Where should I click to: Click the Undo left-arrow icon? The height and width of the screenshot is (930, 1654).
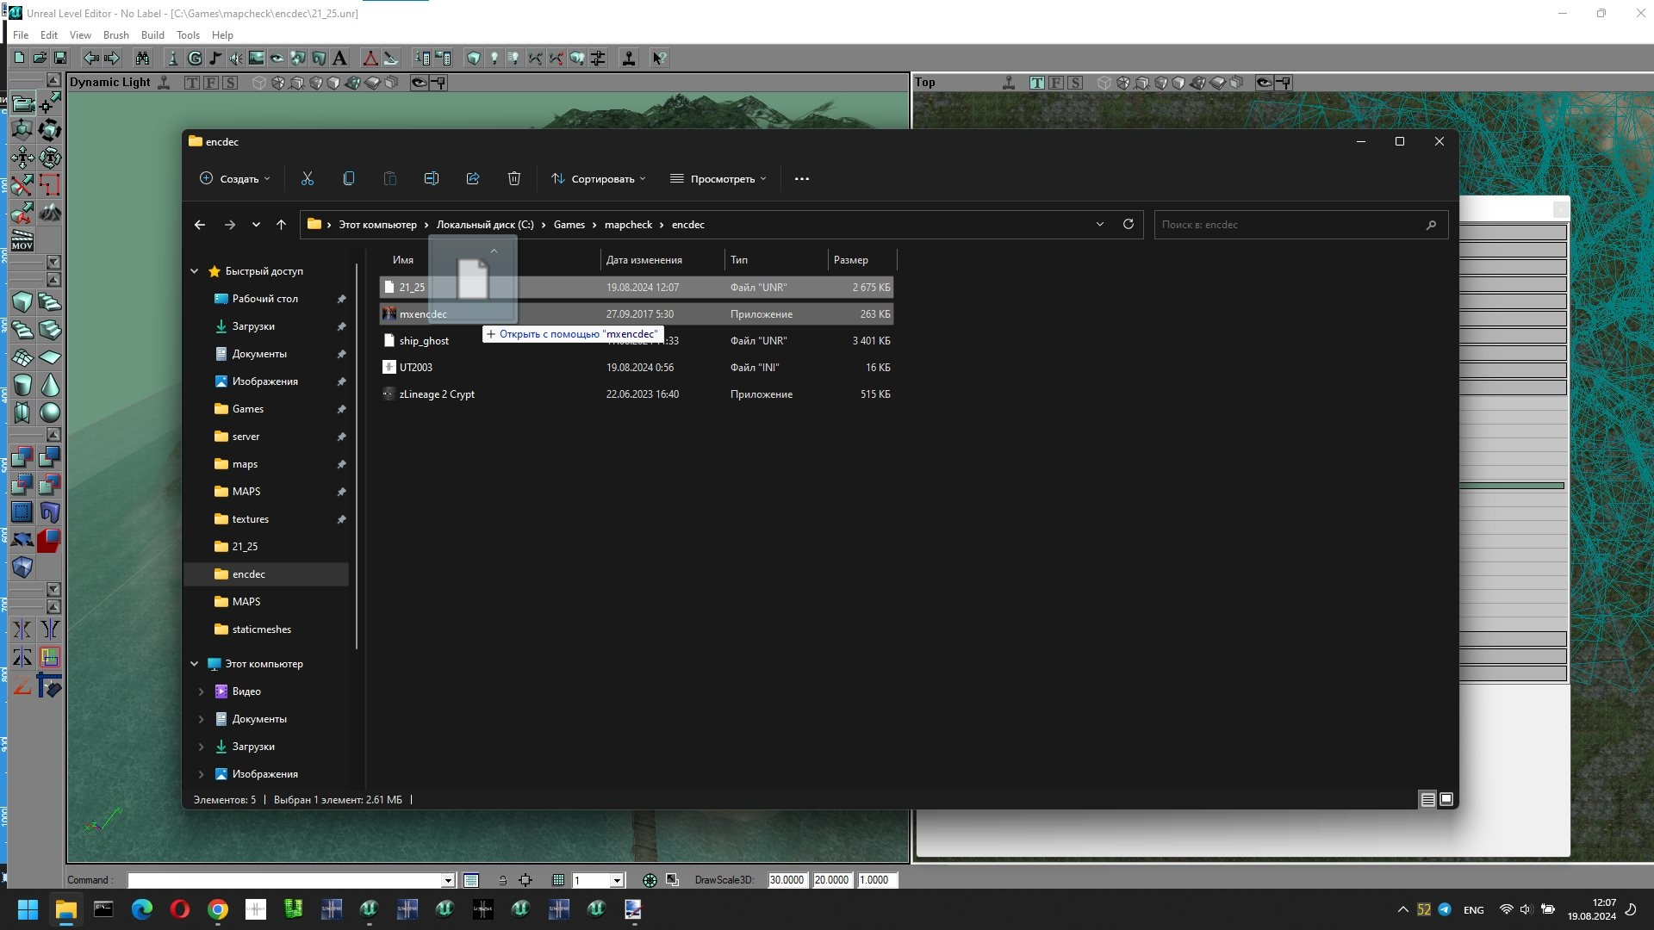[91, 58]
